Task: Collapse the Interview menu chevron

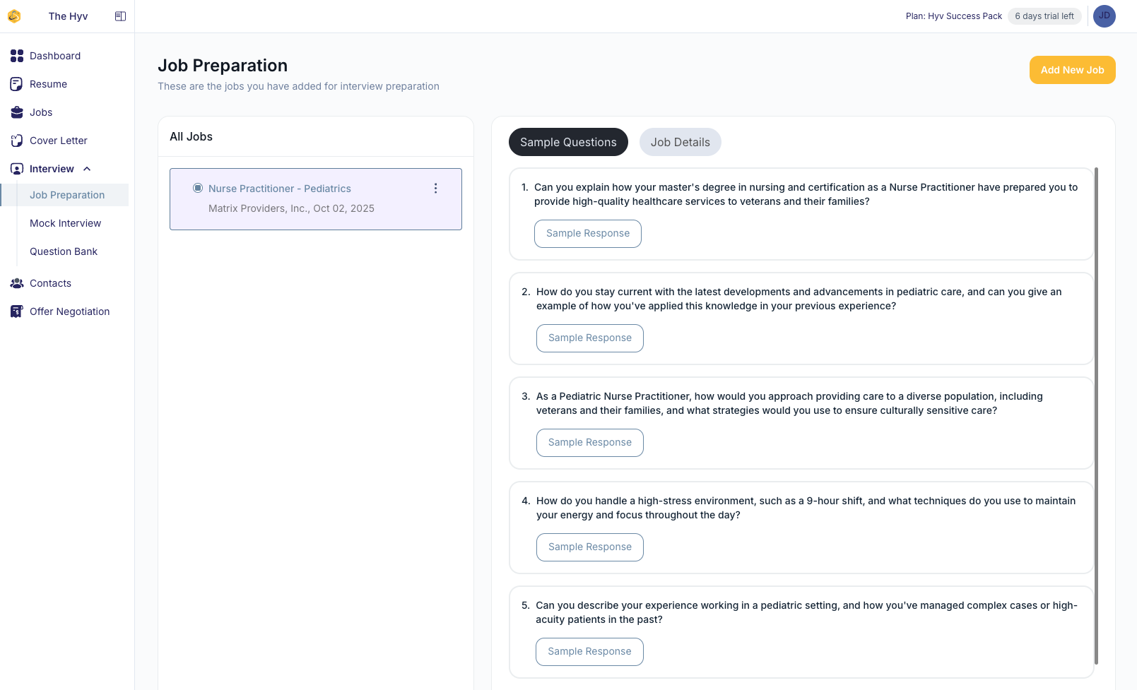Action: [87, 169]
